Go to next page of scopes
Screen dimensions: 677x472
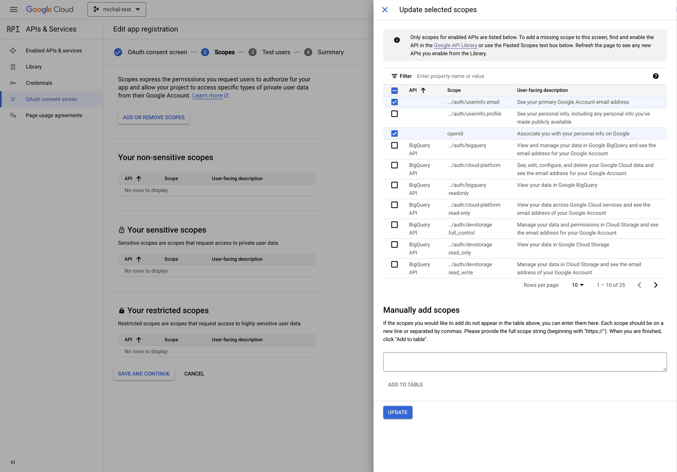coord(655,285)
